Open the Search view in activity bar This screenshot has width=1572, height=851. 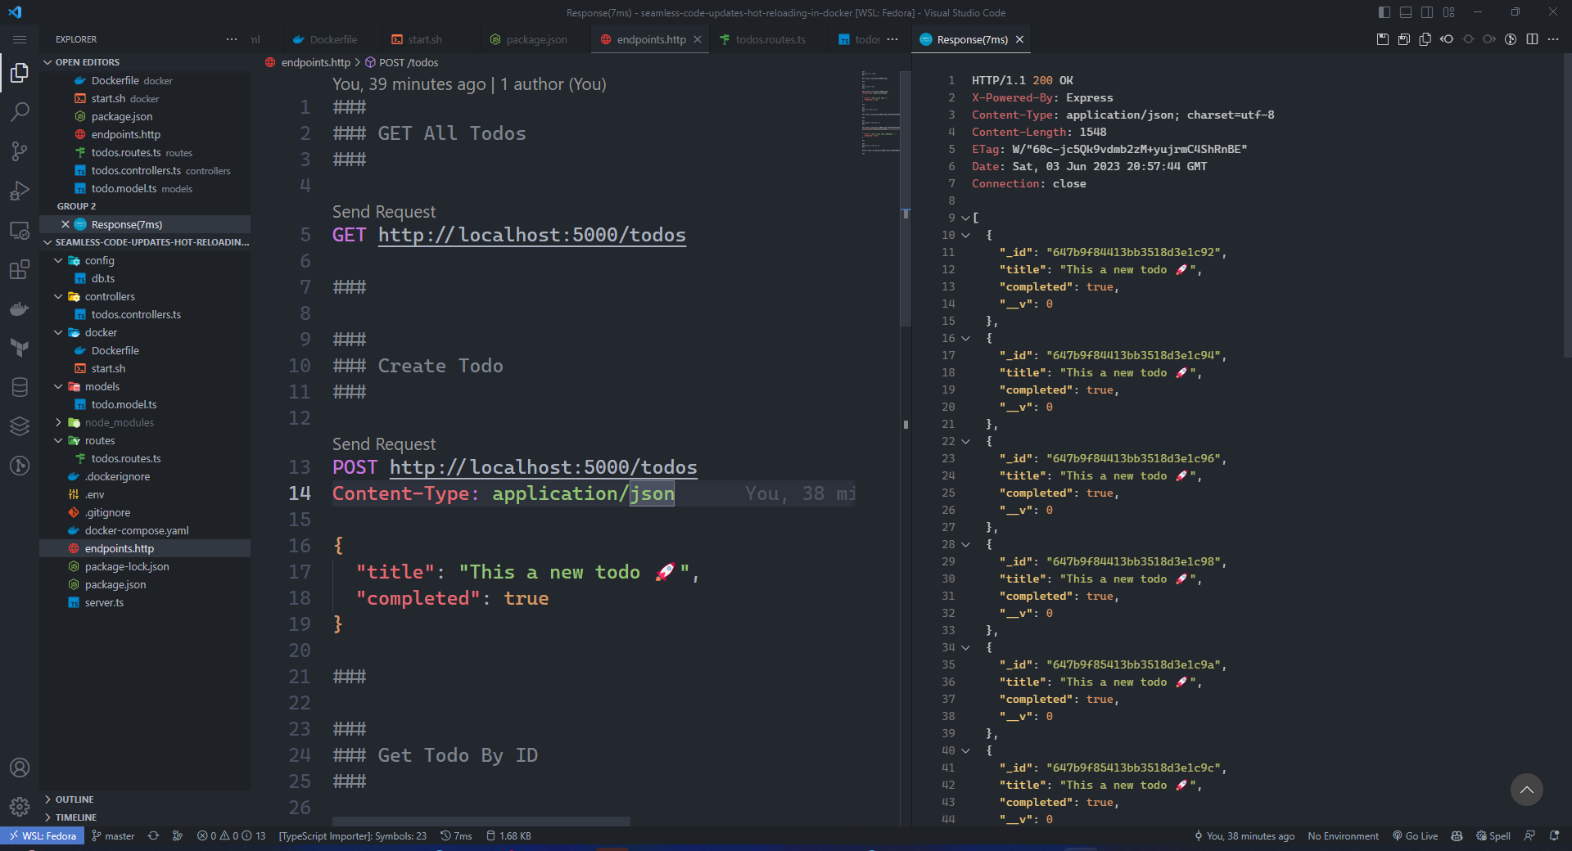point(20,112)
